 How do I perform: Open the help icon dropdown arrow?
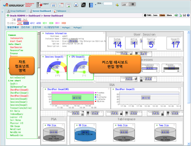pyautogui.click(x=95, y=5)
